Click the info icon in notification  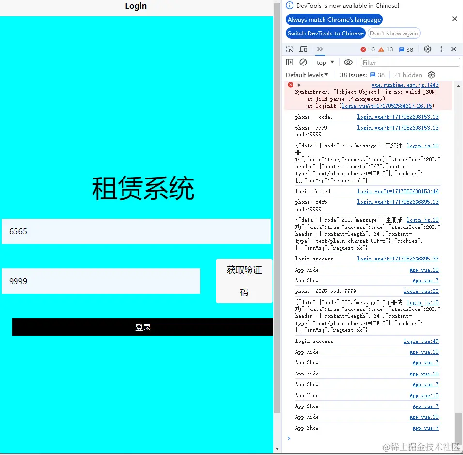[x=290, y=6]
